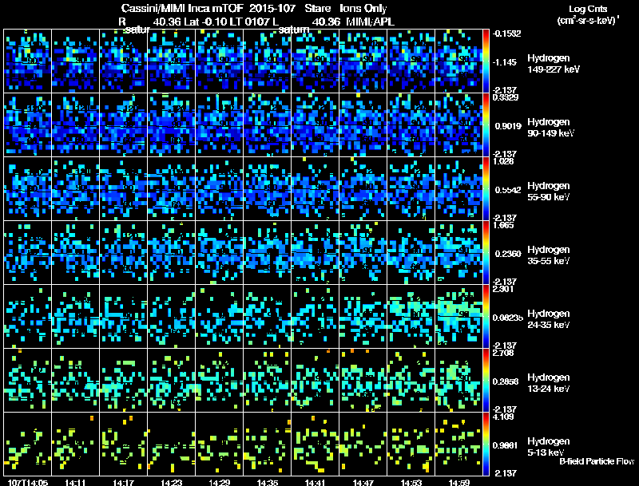The image size is (639, 486).
Task: Click the 149-227 keV row color bar
Action: [x=486, y=61]
